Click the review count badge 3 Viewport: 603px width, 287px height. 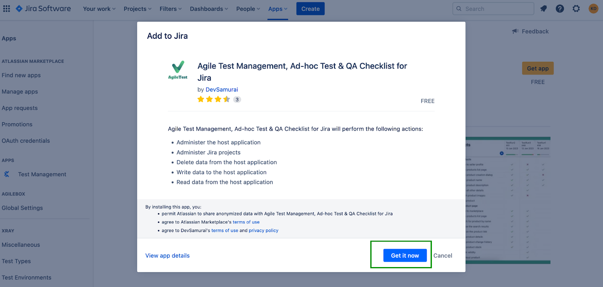coord(237,100)
